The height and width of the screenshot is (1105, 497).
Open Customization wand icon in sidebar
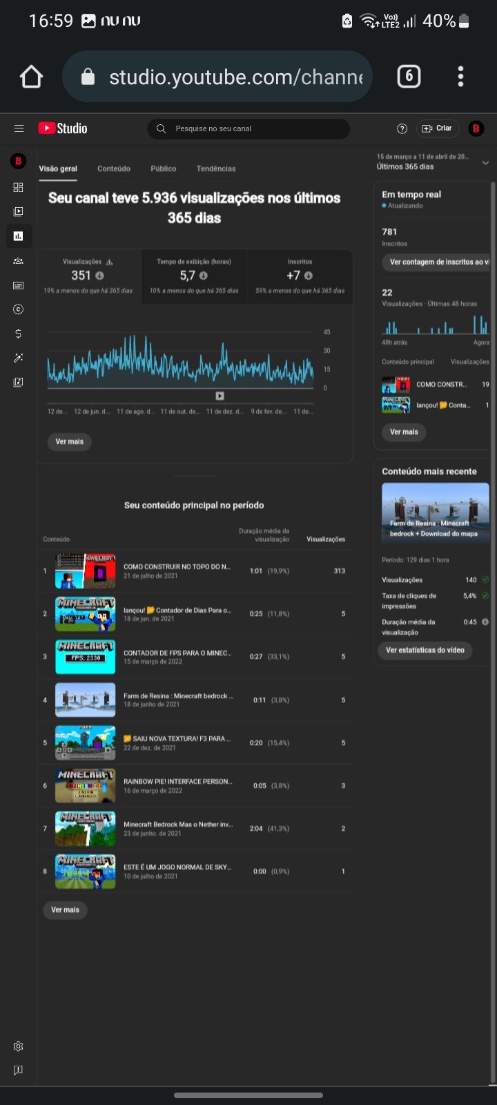coord(19,358)
